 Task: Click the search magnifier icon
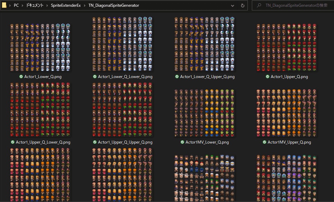pos(259,5)
